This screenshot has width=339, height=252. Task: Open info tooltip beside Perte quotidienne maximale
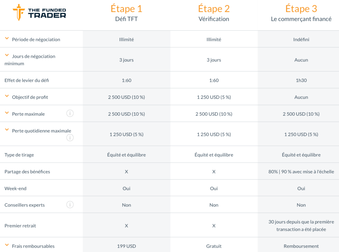(70, 138)
